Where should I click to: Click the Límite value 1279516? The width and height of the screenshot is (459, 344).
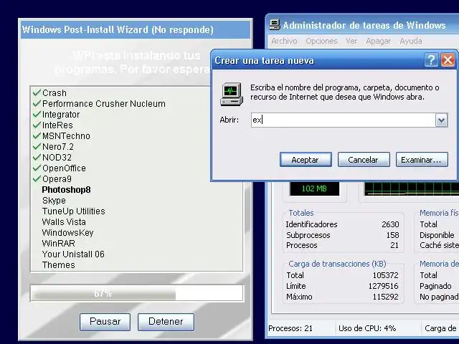click(383, 286)
